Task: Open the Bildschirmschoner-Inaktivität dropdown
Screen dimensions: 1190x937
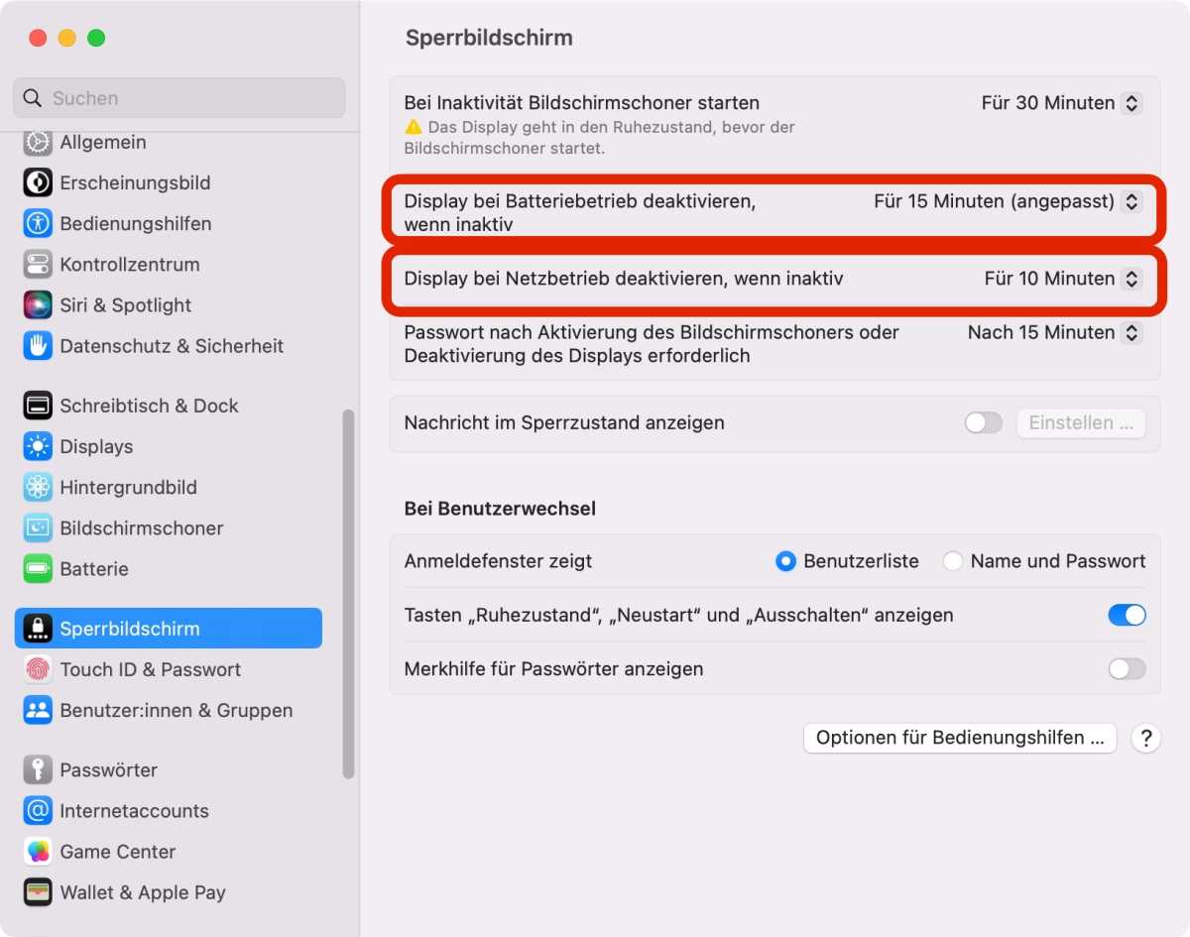Action: (1061, 102)
